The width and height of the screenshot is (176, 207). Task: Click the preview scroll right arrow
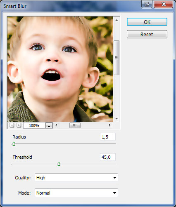click(x=109, y=125)
